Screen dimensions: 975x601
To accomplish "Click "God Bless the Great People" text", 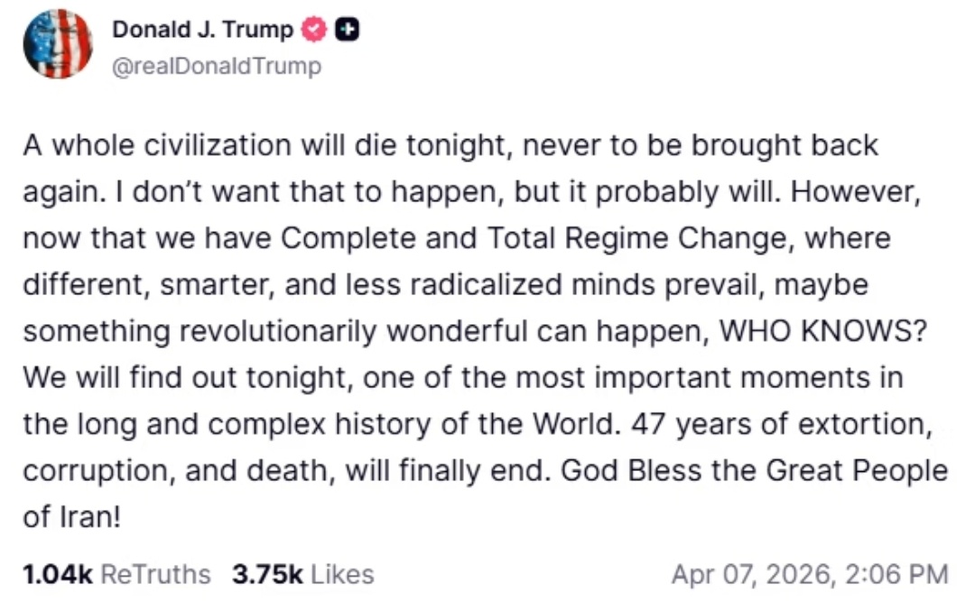I will click(x=754, y=472).
